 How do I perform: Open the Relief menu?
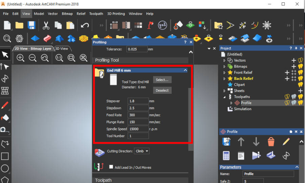tap(81, 14)
